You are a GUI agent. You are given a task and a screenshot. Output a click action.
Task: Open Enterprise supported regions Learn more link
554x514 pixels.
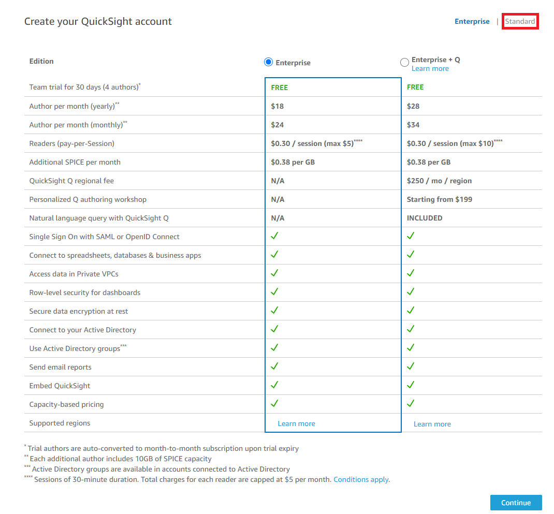(296, 423)
